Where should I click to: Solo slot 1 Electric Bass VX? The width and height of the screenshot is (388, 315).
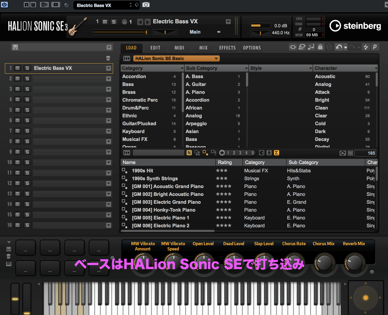tap(27, 68)
